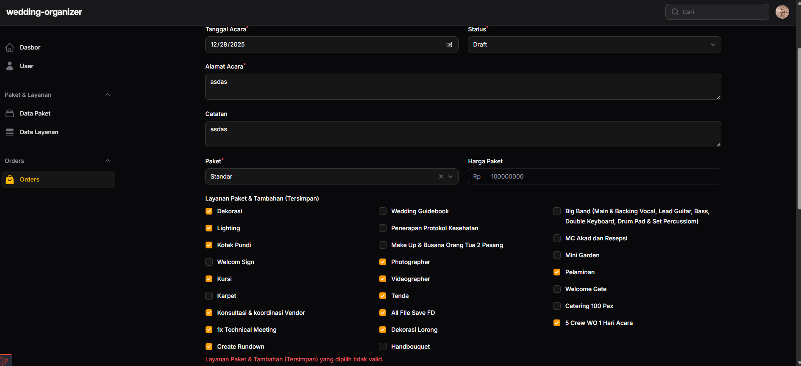The height and width of the screenshot is (366, 801).
Task: Check the Karpet checkbox
Action: (209, 296)
